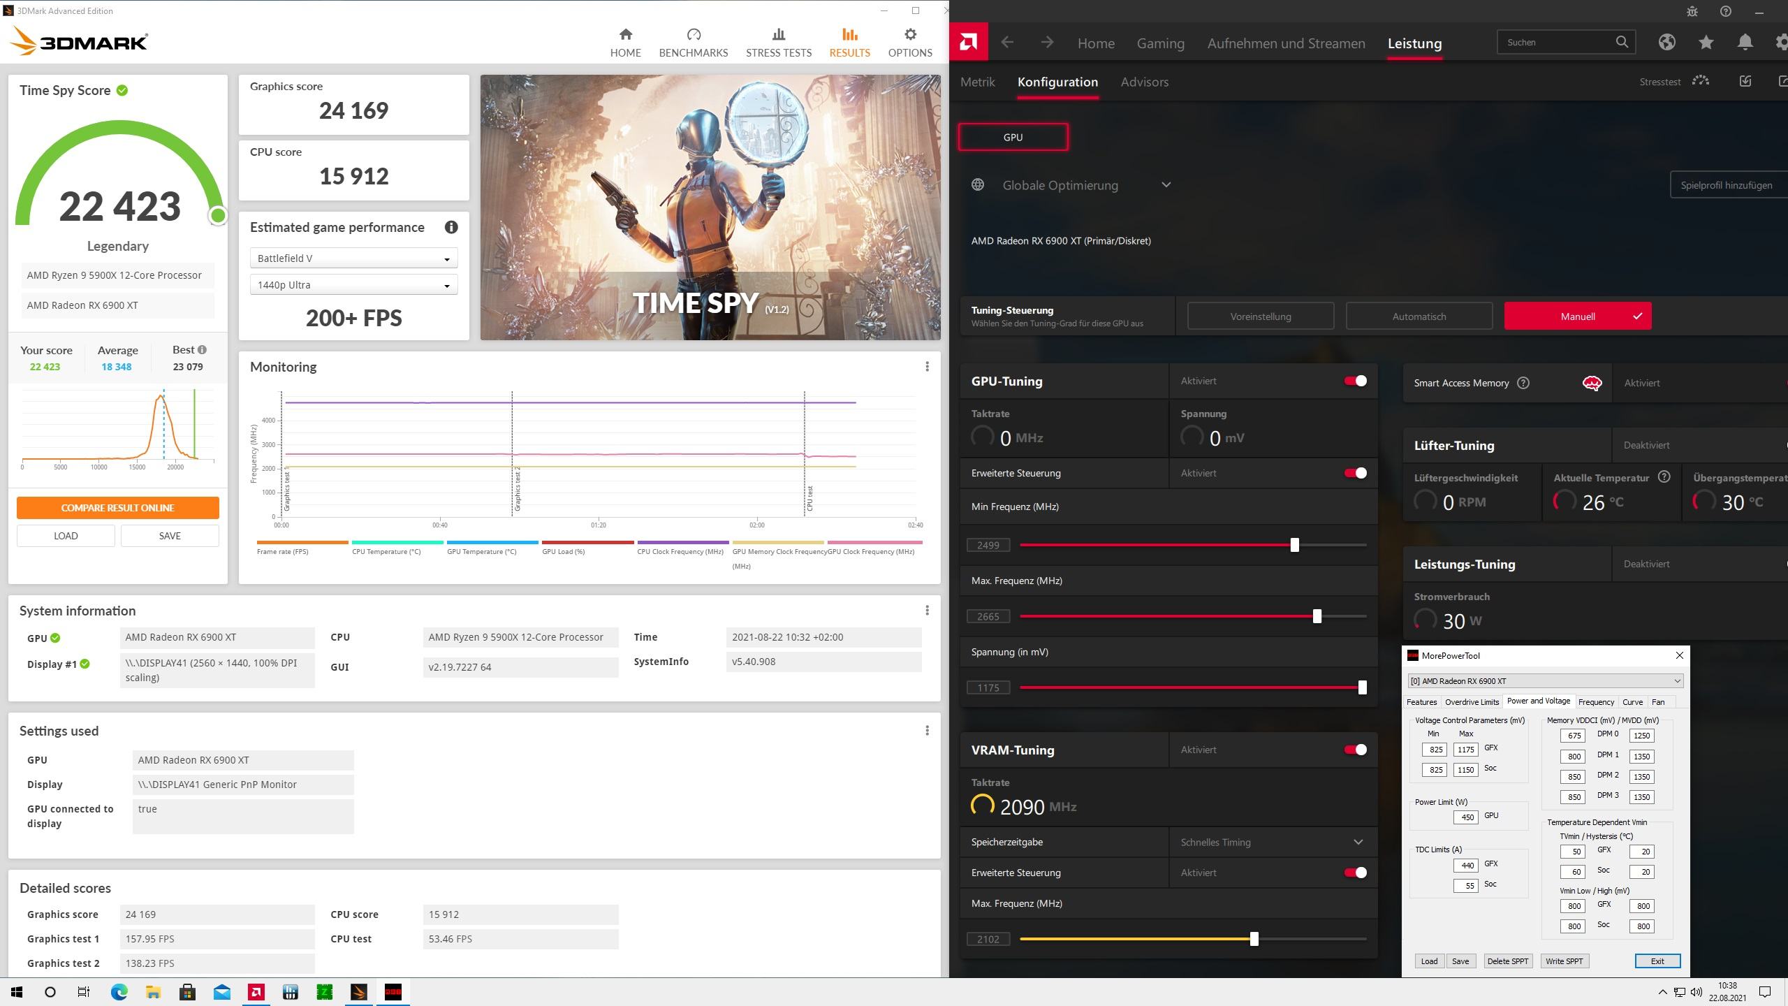Open 3DMark Home section
The image size is (1788, 1006).
[625, 43]
